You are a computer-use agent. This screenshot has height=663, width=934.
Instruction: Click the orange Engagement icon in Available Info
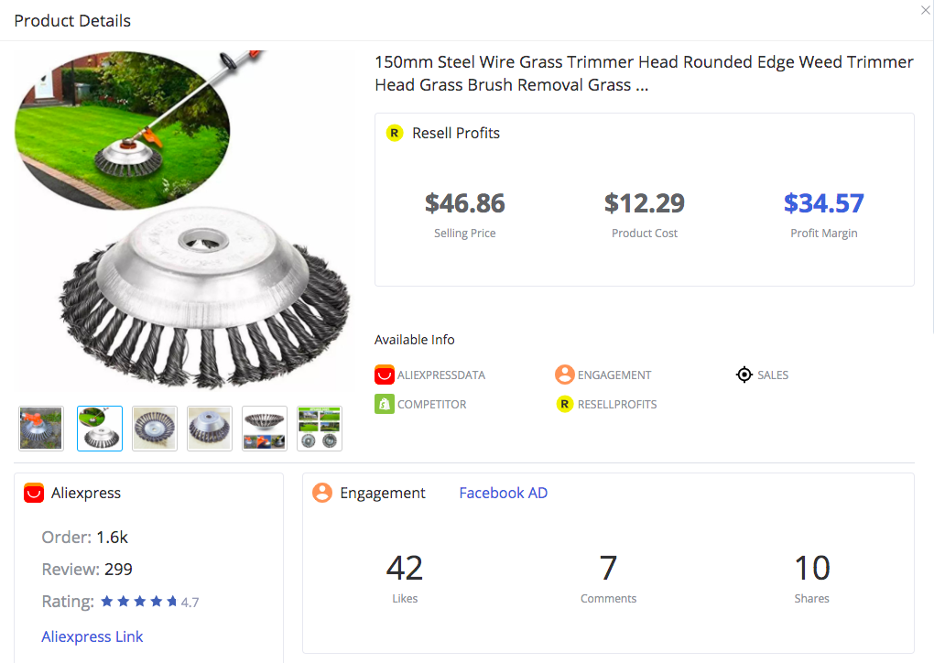pos(565,375)
